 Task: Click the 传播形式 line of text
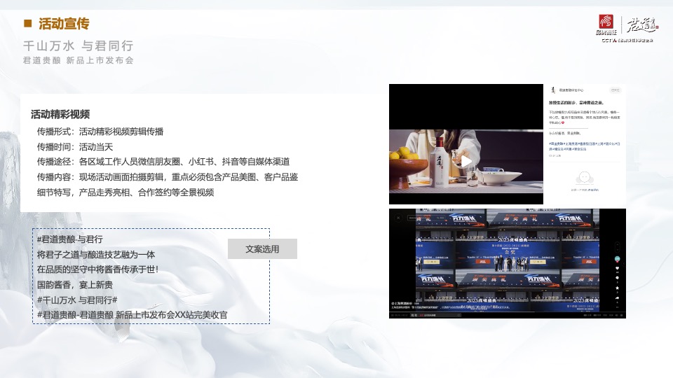point(100,132)
